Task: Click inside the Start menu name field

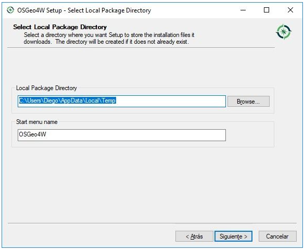Action: point(122,135)
